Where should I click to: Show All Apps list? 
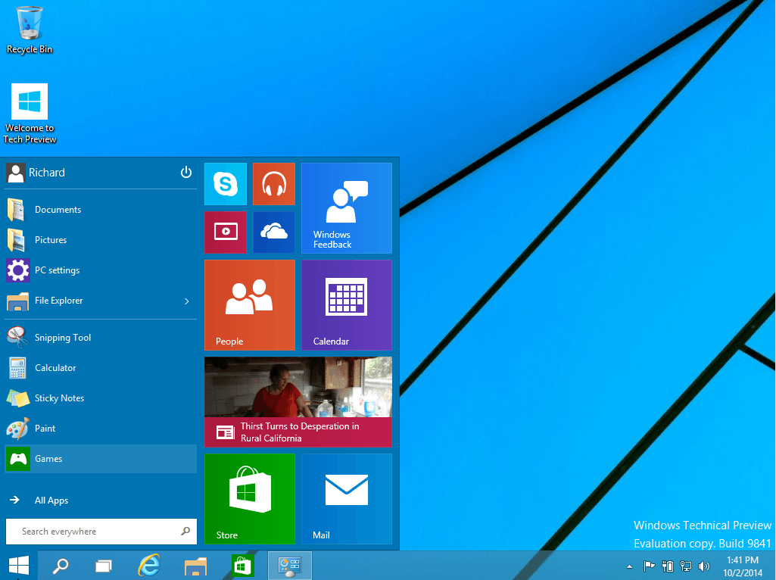point(101,500)
